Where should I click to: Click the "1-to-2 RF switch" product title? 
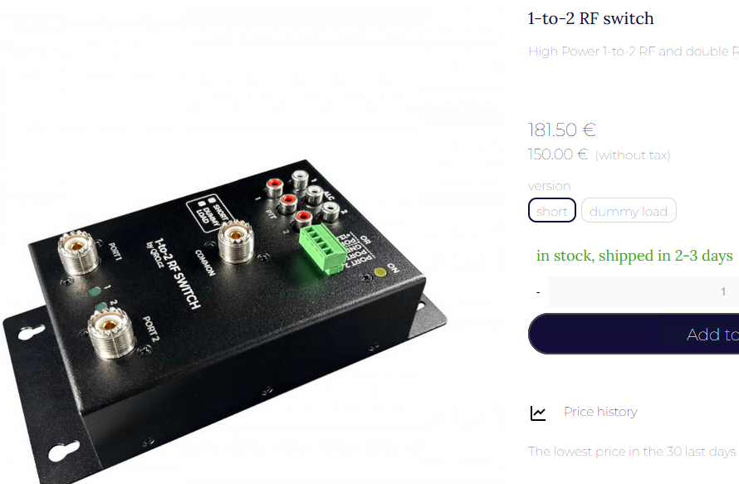point(591,18)
